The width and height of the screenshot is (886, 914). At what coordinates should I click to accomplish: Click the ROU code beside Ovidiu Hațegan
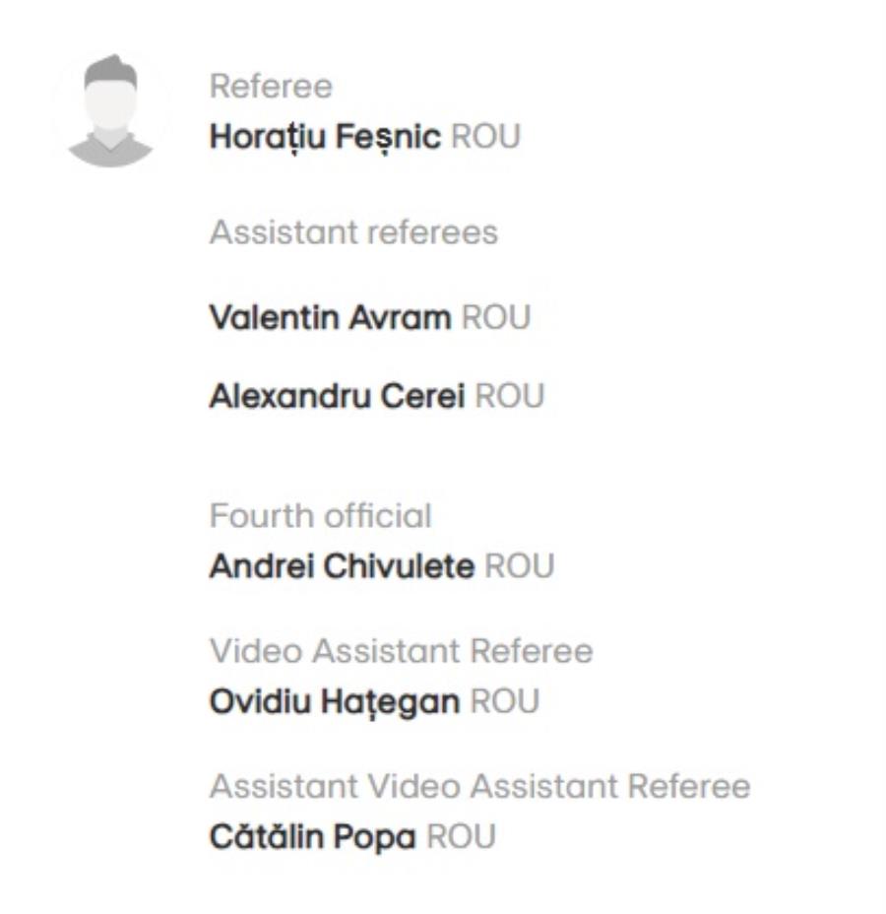[x=505, y=703]
